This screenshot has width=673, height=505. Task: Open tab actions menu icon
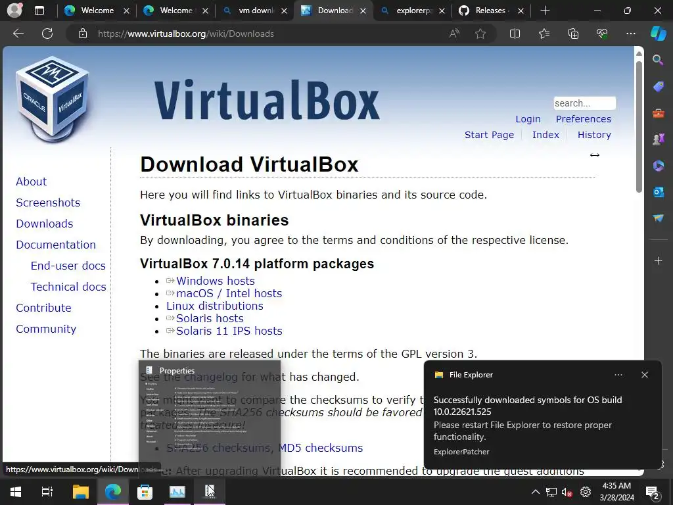(x=39, y=11)
